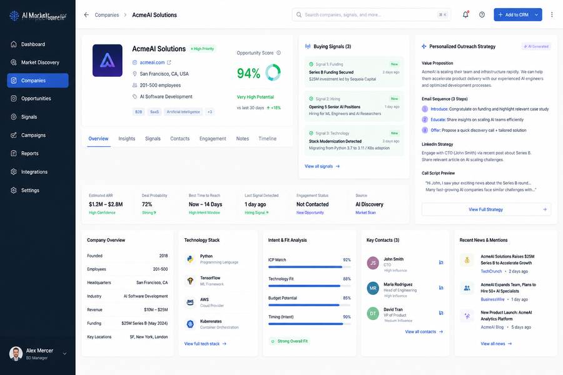The image size is (563, 375).
Task: Open the acmeai.com website link
Action: [x=152, y=62]
